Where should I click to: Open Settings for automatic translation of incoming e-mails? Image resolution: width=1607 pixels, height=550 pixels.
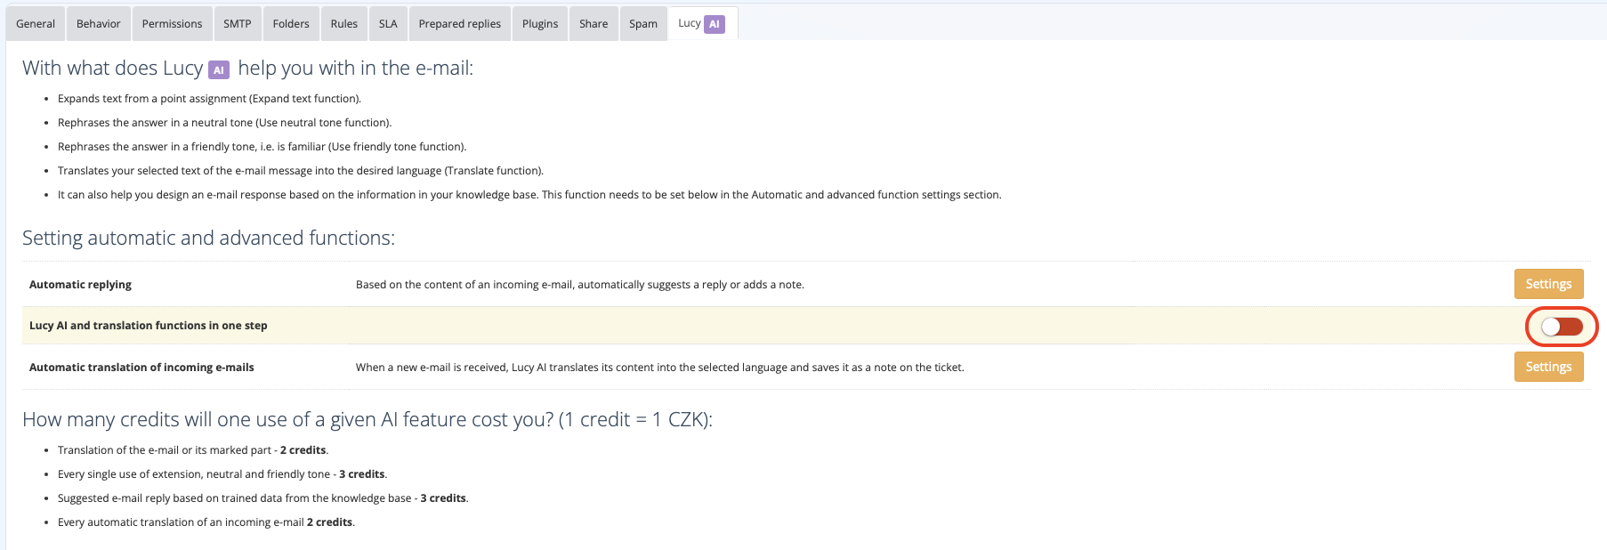[x=1548, y=367]
